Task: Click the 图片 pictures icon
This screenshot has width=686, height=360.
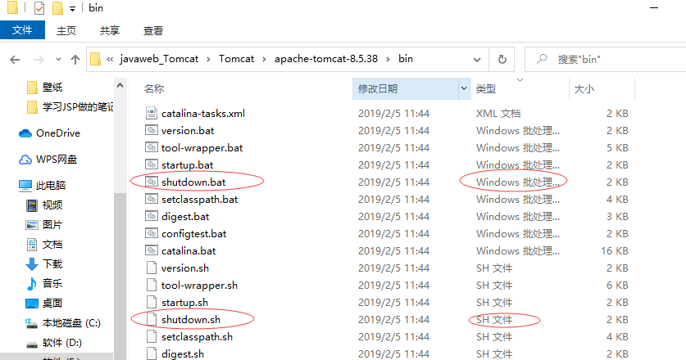Action: pos(32,224)
